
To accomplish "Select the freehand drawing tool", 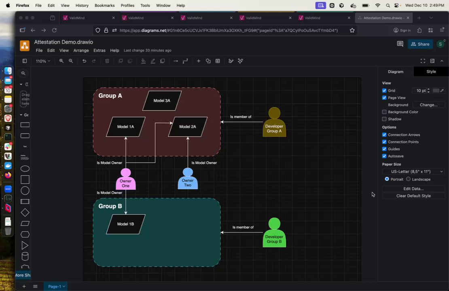I will (x=231, y=61).
